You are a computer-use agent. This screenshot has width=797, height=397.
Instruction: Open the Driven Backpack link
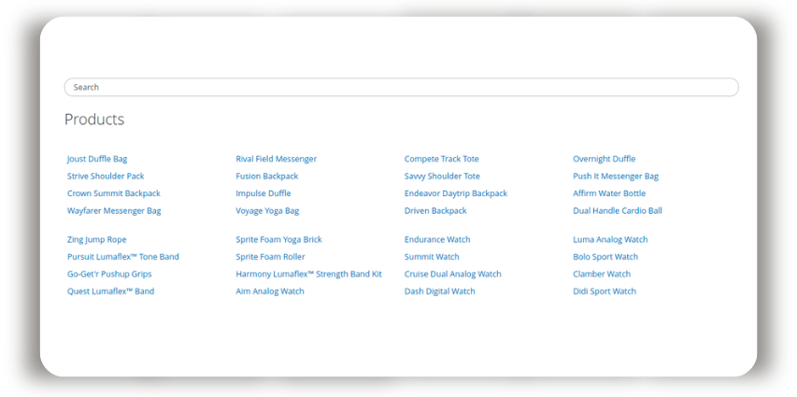pos(435,211)
